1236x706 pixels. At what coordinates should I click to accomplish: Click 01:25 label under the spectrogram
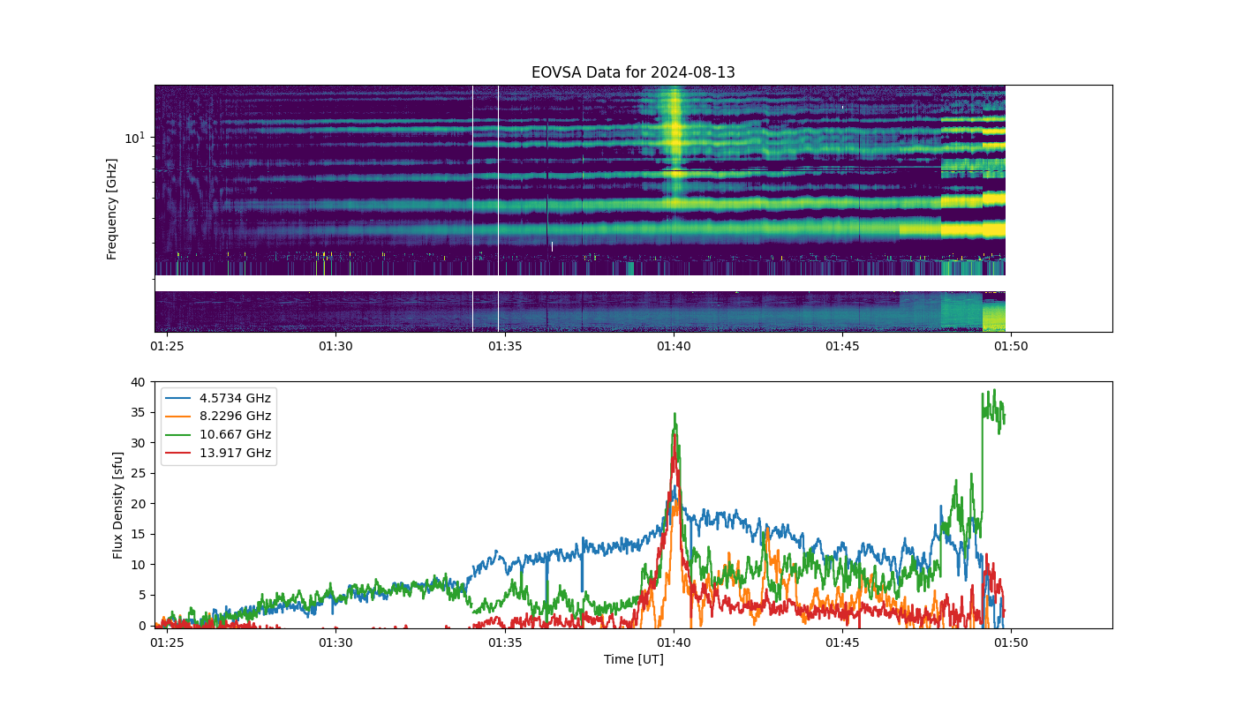[167, 347]
